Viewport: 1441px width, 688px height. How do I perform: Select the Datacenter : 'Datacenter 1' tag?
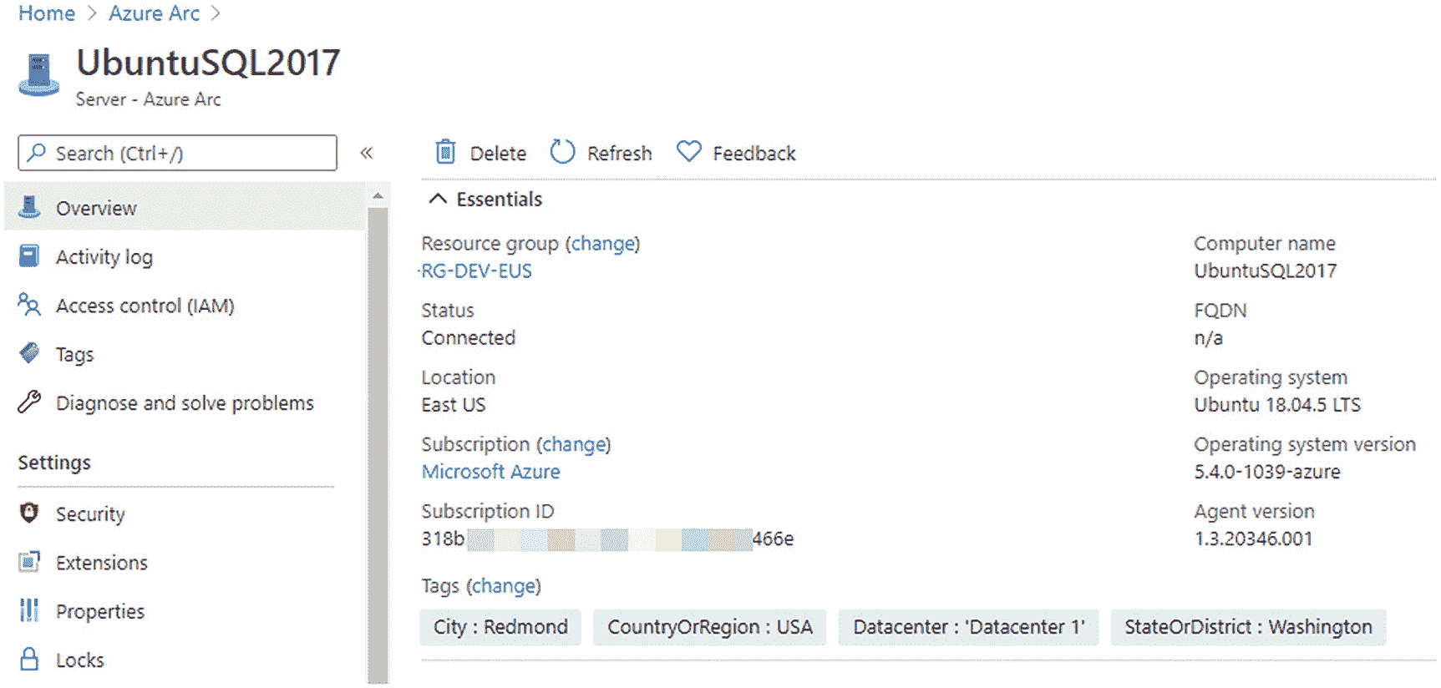pos(969,627)
